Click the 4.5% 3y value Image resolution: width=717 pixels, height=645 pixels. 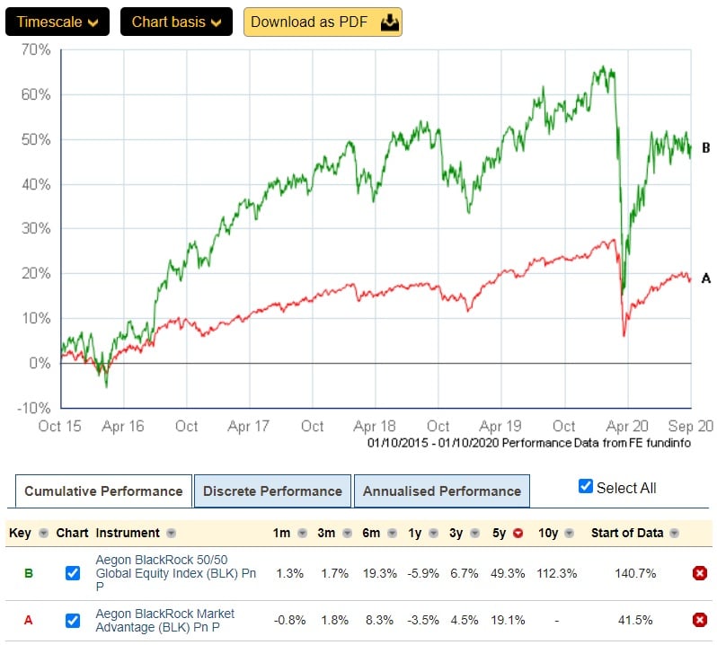[x=465, y=621]
